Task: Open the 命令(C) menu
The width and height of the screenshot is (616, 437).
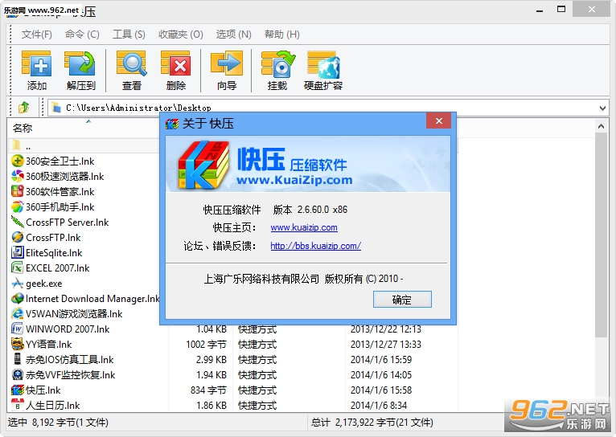Action: click(82, 35)
